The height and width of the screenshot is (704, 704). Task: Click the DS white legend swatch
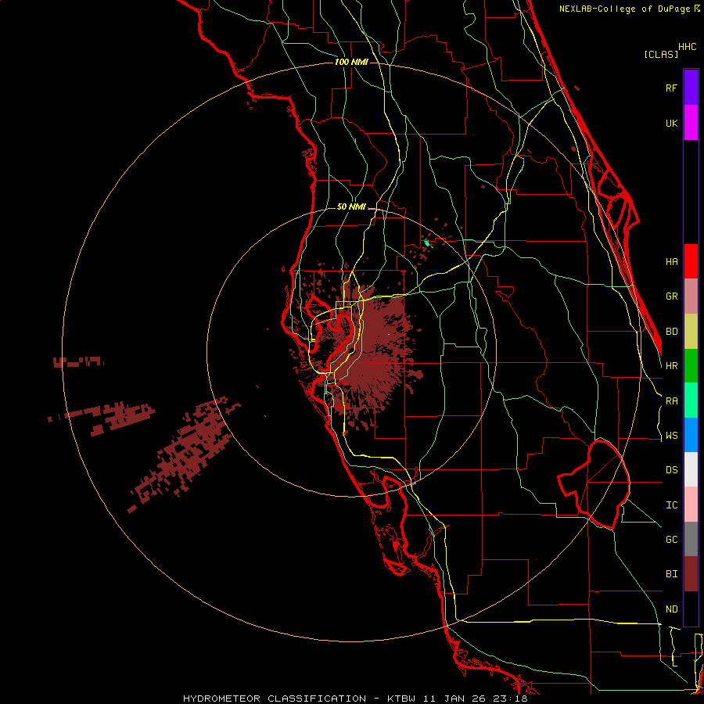tap(691, 469)
